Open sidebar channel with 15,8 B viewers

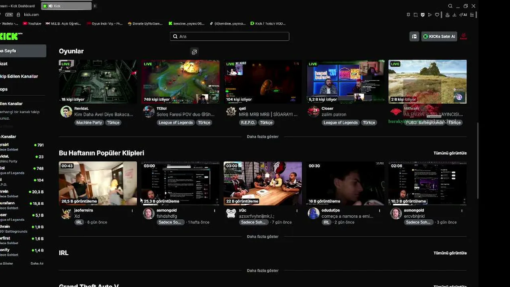[23, 205]
